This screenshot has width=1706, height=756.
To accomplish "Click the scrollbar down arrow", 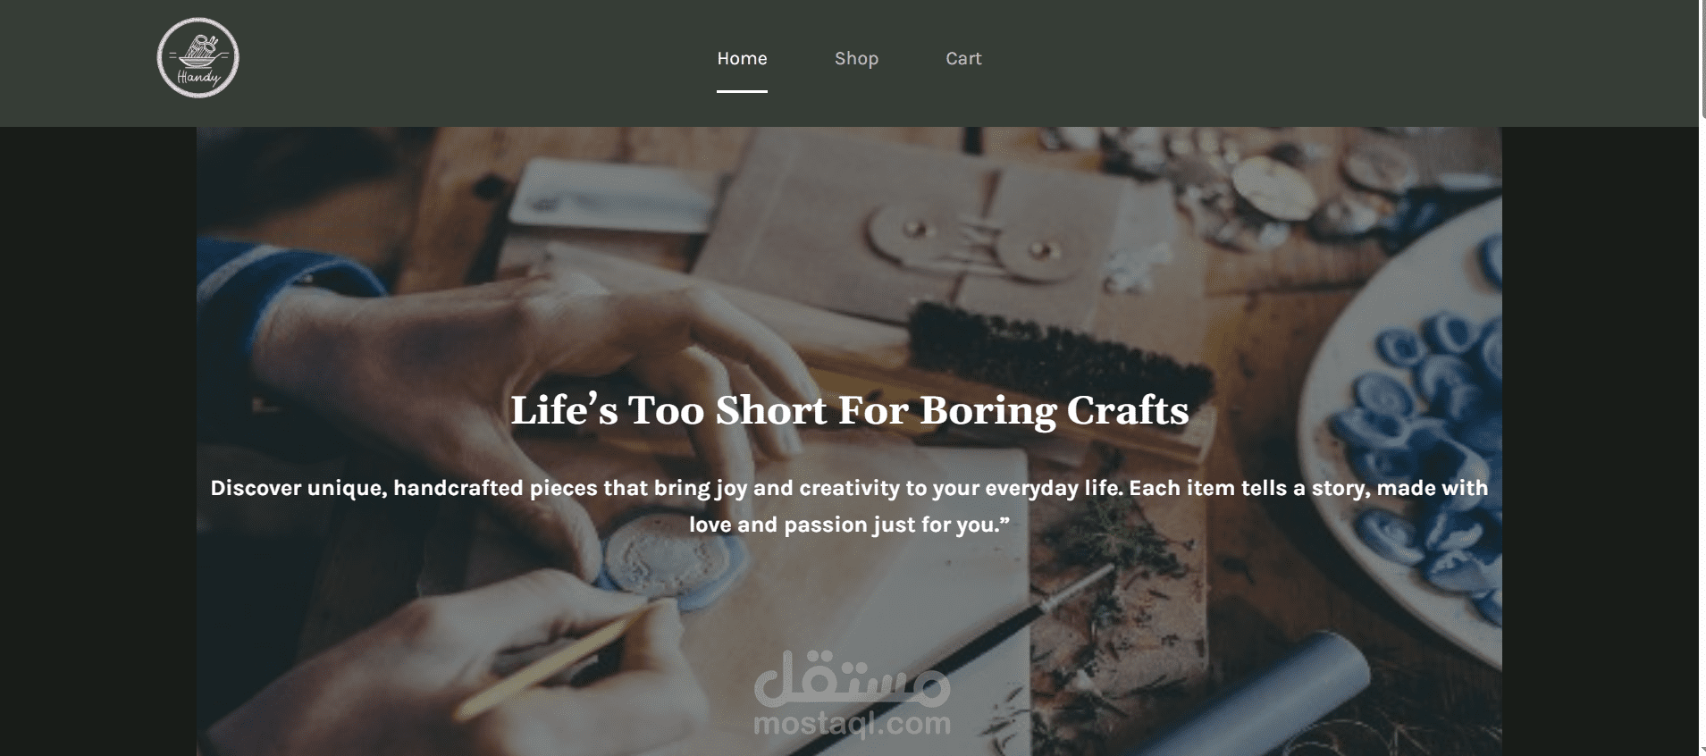I will 1702,751.
